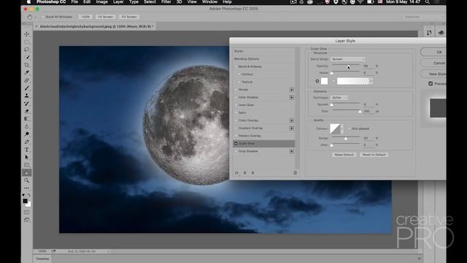Open the Contour picker dropdown arrow
This screenshot has width=467, height=263.
tap(342, 129)
